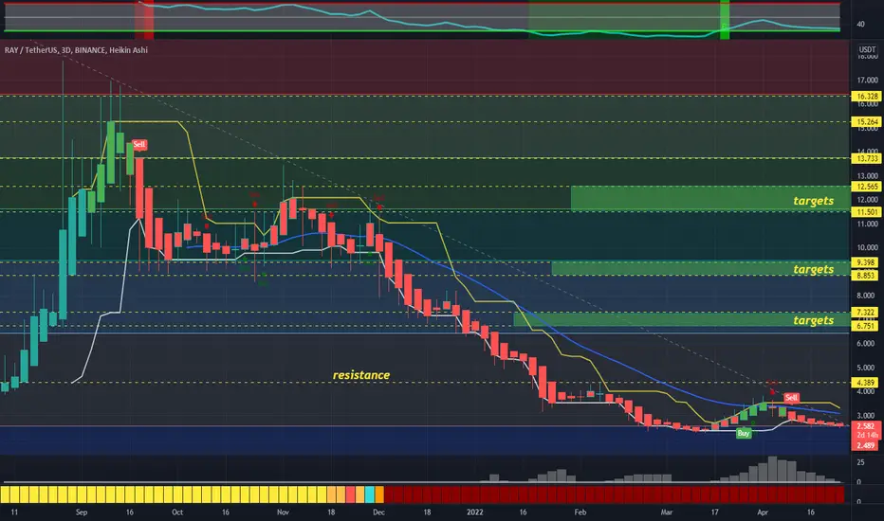The width and height of the screenshot is (884, 521).
Task: Click the Dec label on time axis
Action: [x=378, y=512]
